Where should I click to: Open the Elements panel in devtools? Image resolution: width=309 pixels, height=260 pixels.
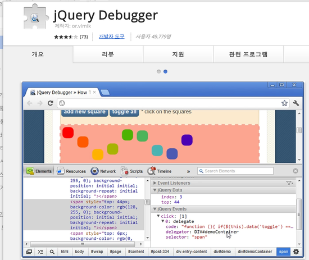39,171
